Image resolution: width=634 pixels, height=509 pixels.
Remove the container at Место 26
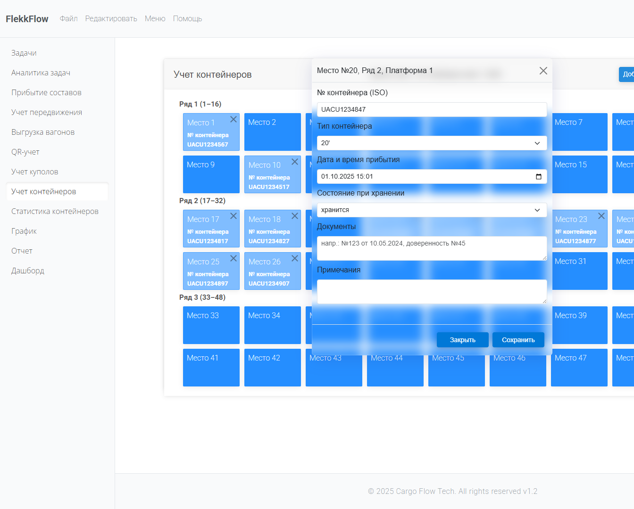[295, 259]
